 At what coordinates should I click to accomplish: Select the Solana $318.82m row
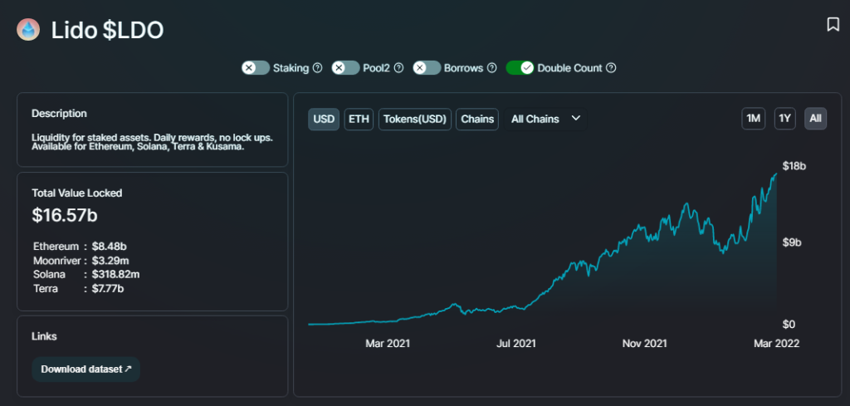86,274
